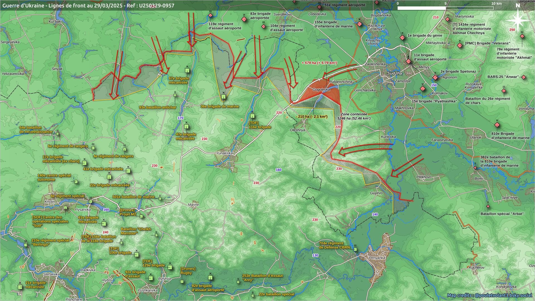The image size is (535, 301).
Task: Select the Gogolevka locality label
Action: (321, 90)
